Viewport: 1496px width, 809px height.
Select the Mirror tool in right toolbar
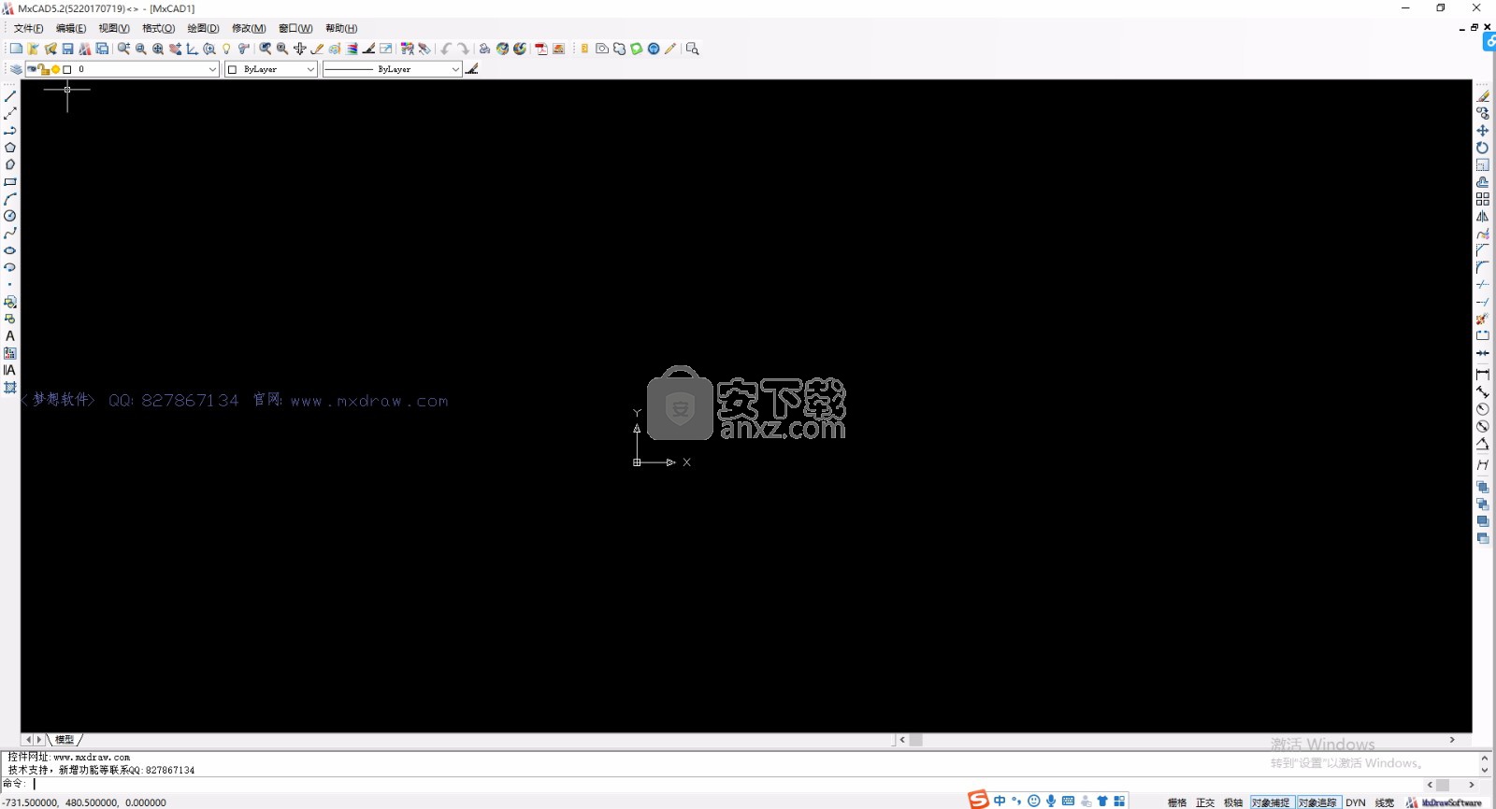[x=1483, y=217]
